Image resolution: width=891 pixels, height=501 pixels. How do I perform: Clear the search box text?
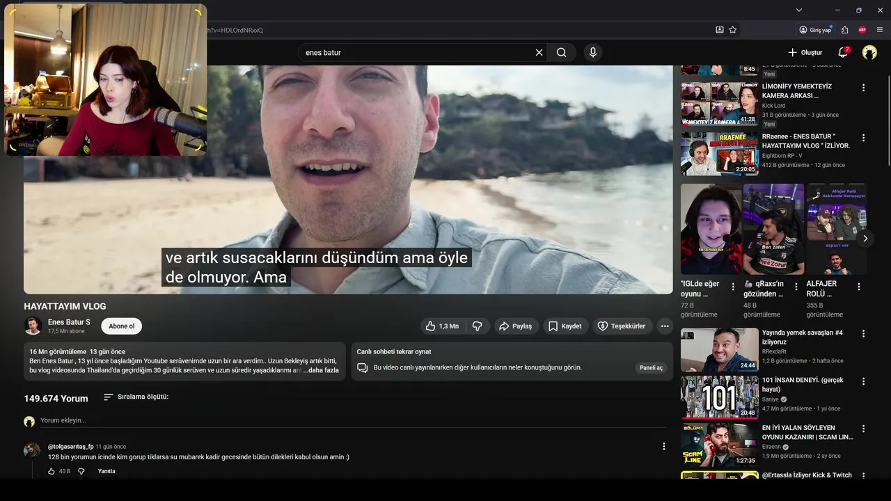(x=539, y=52)
